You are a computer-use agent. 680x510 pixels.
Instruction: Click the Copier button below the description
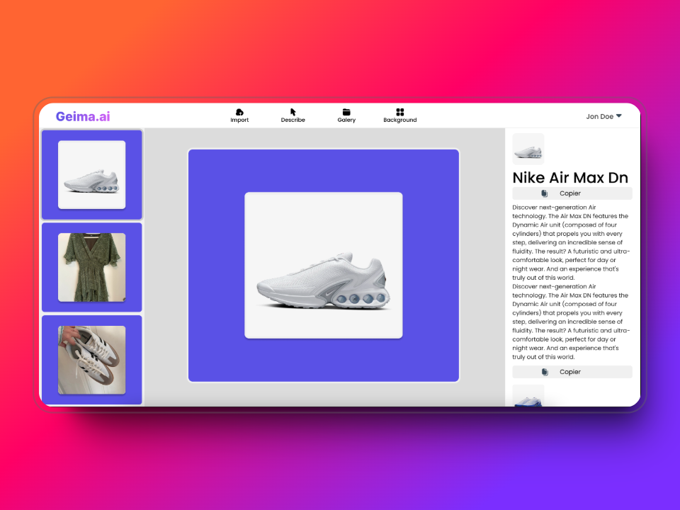[x=572, y=372]
